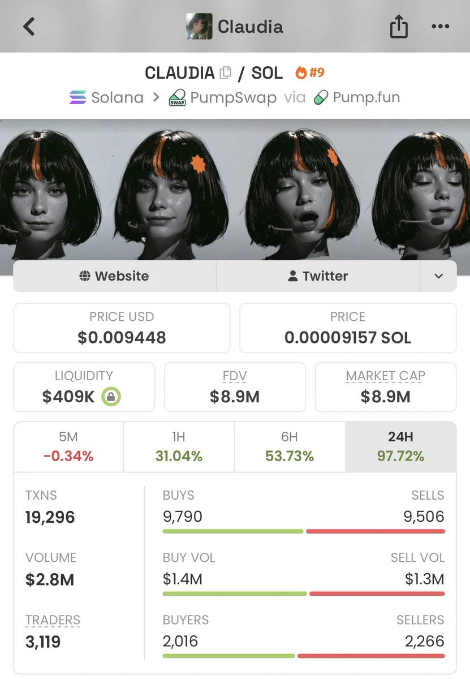Screen dimensions: 470x679
Task: Open the Website link button
Action: point(115,276)
